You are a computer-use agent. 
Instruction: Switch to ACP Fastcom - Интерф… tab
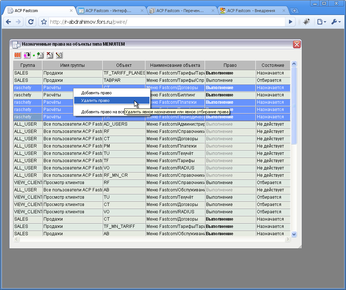pos(108,11)
